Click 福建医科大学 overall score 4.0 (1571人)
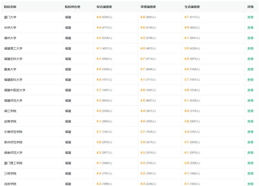259x186 pixels. point(104,80)
